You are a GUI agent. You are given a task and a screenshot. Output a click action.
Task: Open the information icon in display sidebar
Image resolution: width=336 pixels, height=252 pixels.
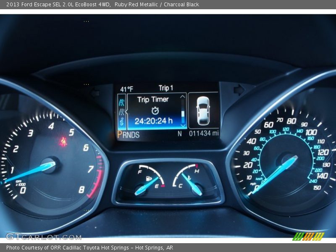tap(122, 121)
